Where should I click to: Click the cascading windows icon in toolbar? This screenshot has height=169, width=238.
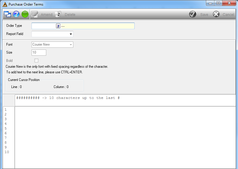(7, 14)
